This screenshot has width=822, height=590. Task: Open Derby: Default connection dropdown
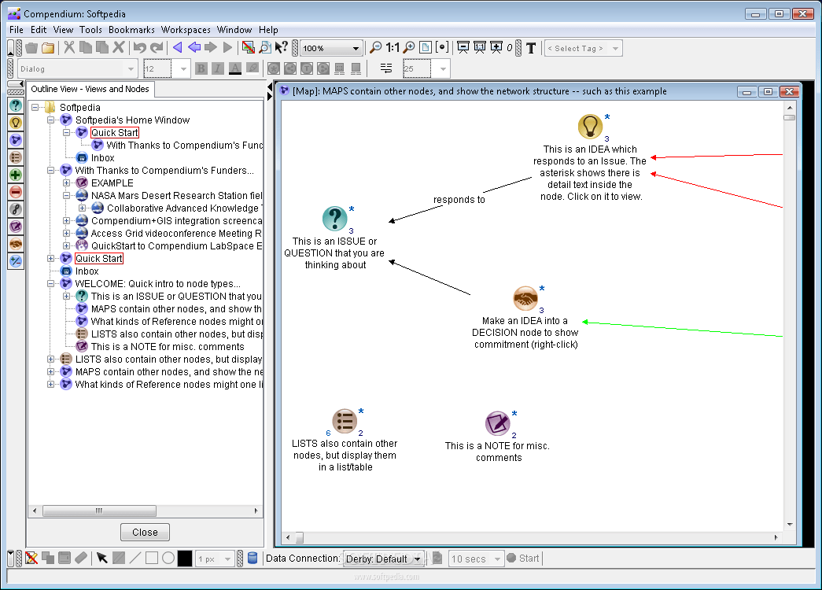click(x=417, y=559)
